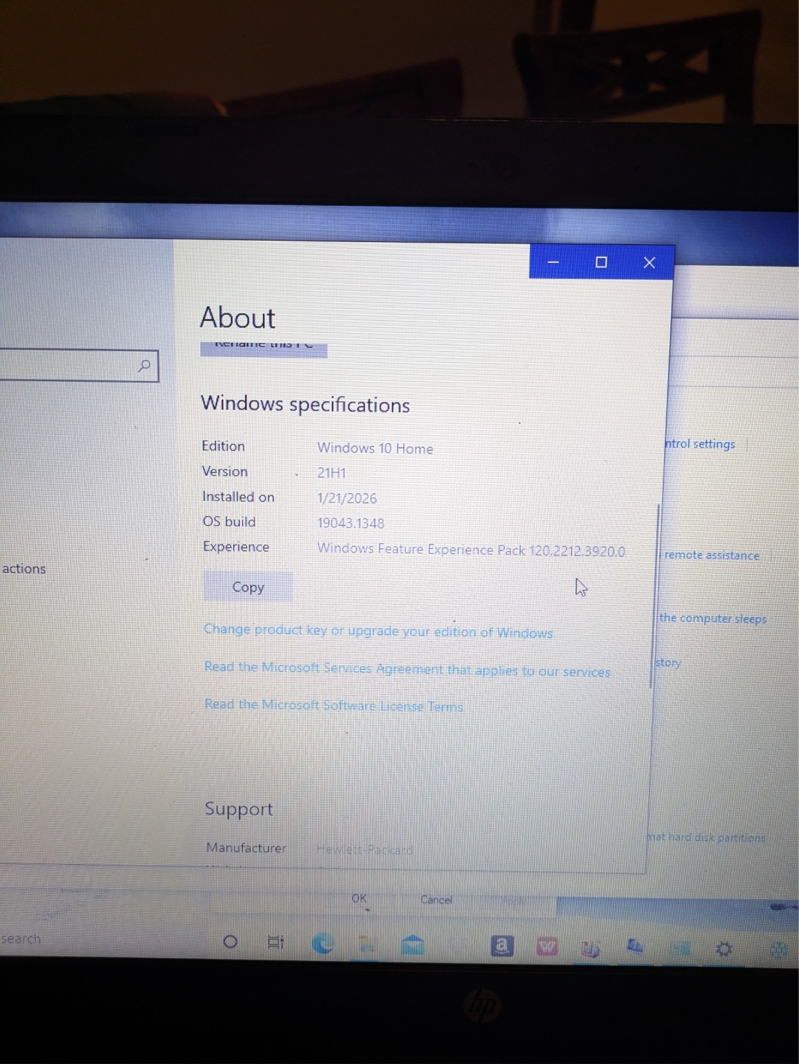Minimize the Settings About window
This screenshot has height=1064, width=799.
553,262
